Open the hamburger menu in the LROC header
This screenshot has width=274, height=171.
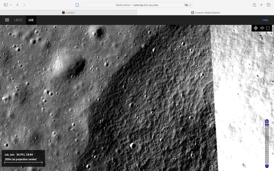pyautogui.click(x=7, y=20)
